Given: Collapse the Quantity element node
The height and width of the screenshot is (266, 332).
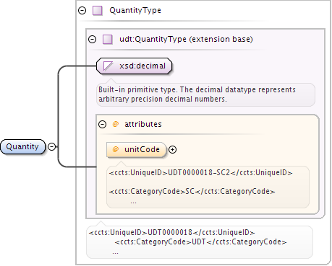Looking at the screenshot, I should pos(52,146).
